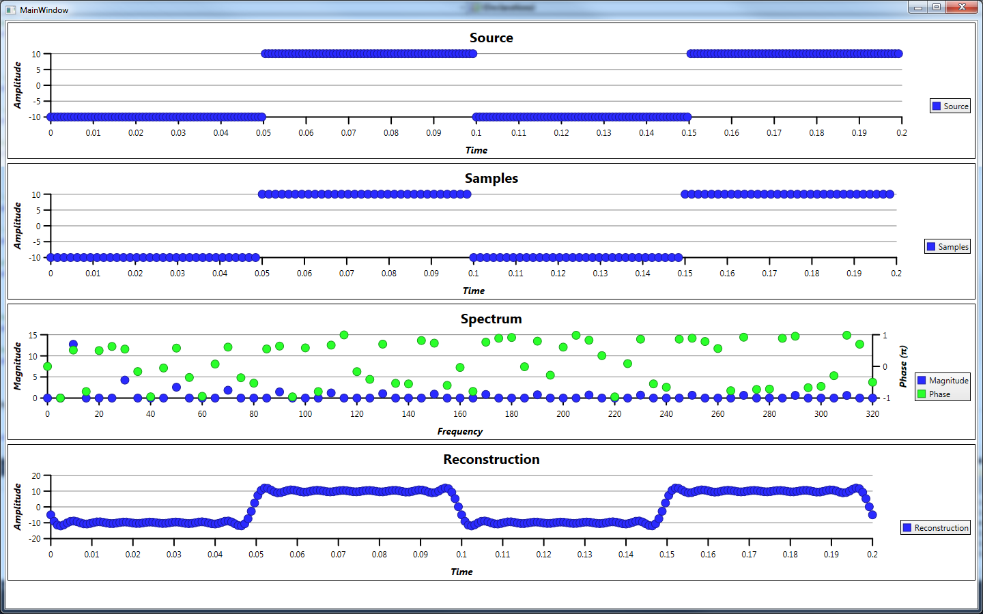Click the Reconstruction chart title
The width and height of the screenshot is (983, 614).
click(491, 459)
